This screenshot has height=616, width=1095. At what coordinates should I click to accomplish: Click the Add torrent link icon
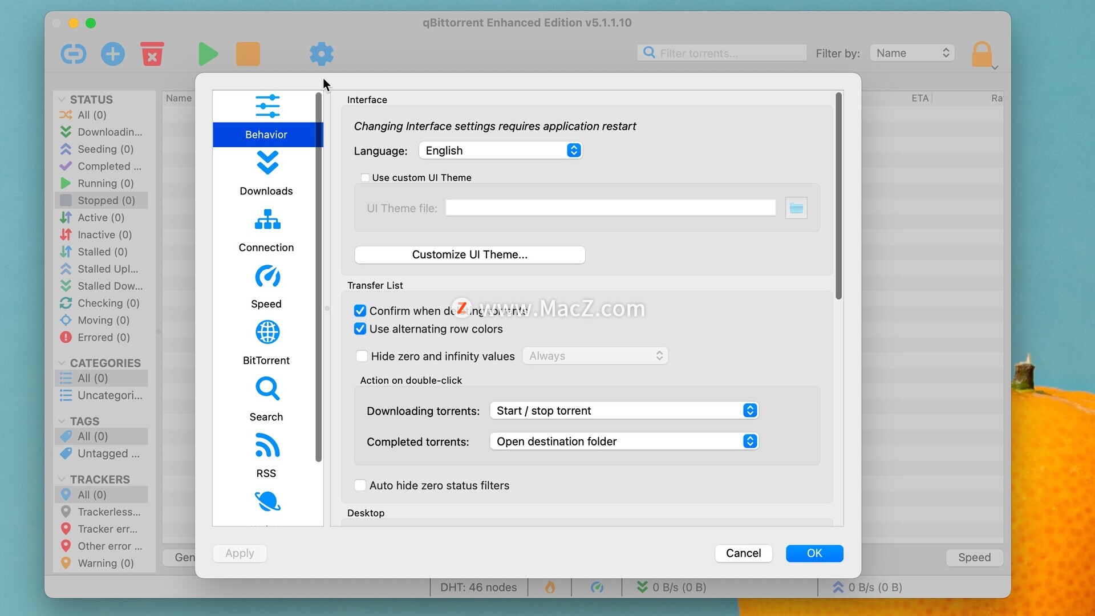pos(74,54)
